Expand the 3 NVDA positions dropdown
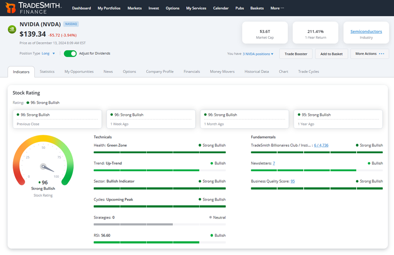394x255 pixels. [x=258, y=54]
